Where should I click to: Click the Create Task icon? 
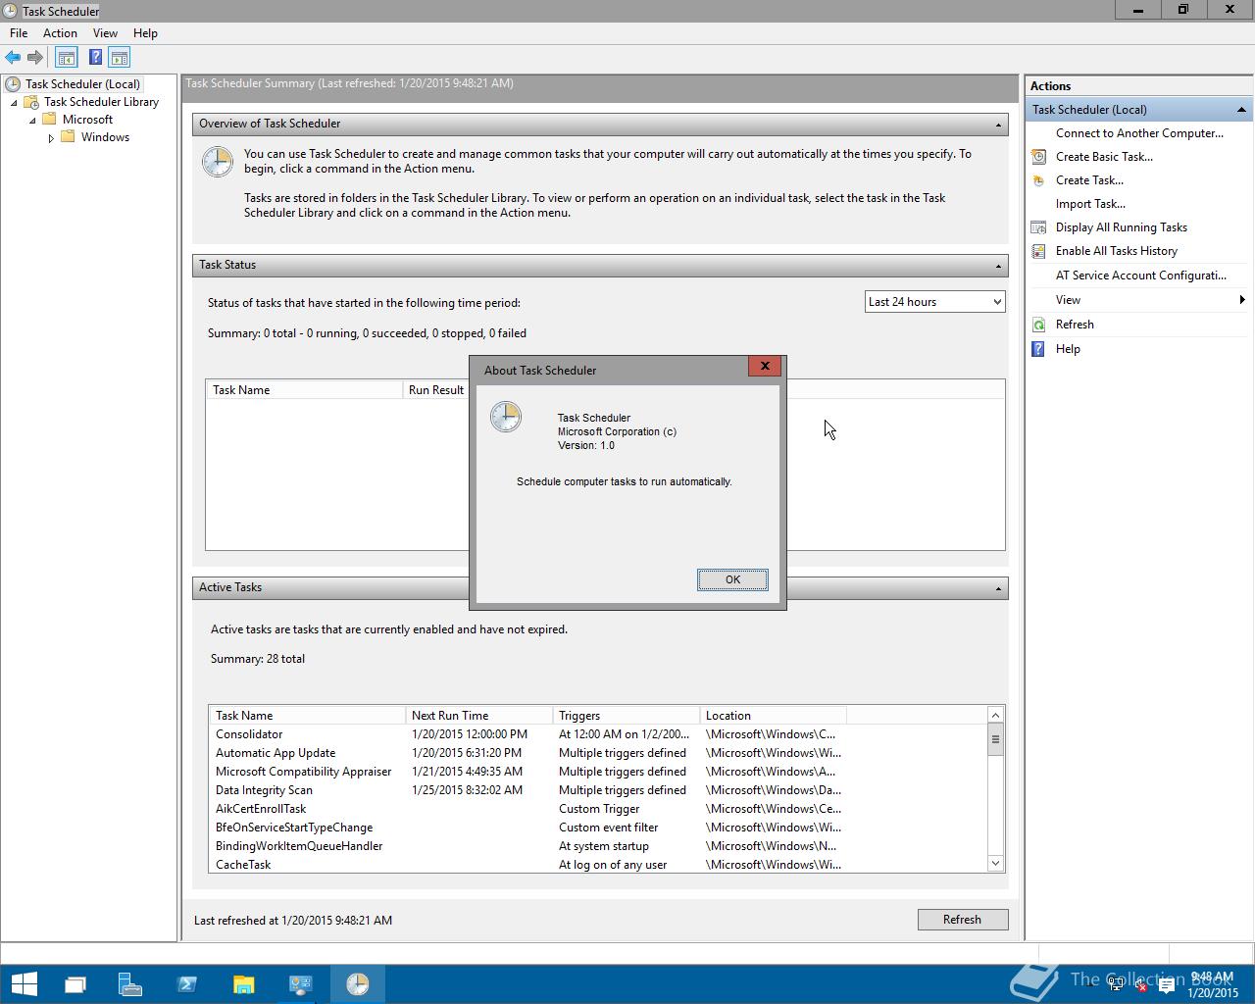pos(1038,180)
